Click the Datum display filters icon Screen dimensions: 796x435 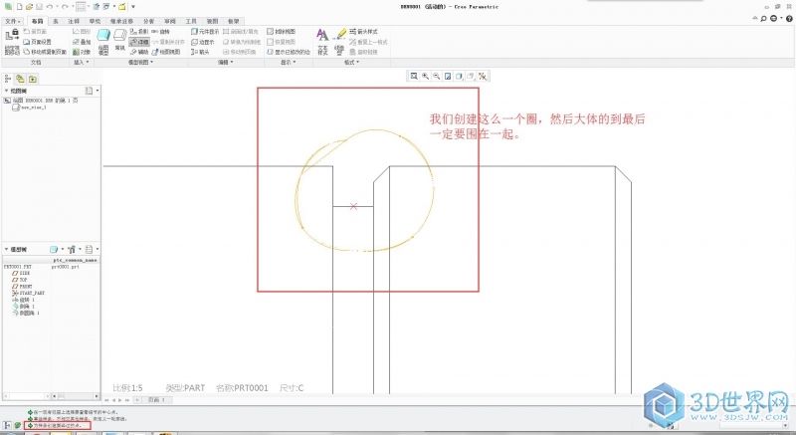coord(483,76)
